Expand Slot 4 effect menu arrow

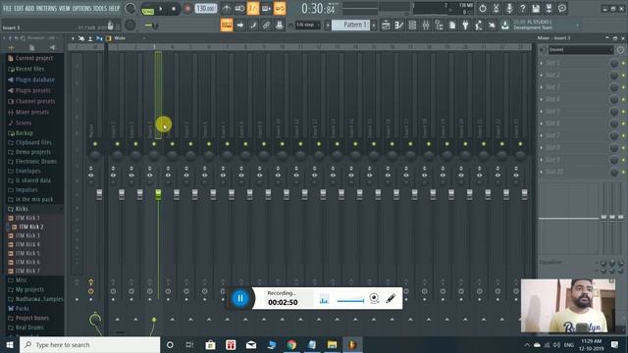coord(542,99)
